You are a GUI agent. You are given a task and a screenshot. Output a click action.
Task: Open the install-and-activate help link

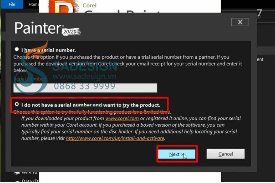[115, 138]
